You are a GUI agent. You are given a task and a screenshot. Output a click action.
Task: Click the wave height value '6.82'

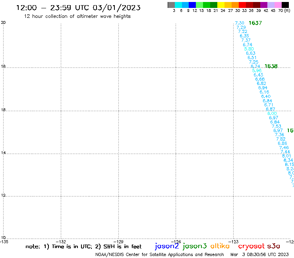pyautogui.click(x=261, y=83)
